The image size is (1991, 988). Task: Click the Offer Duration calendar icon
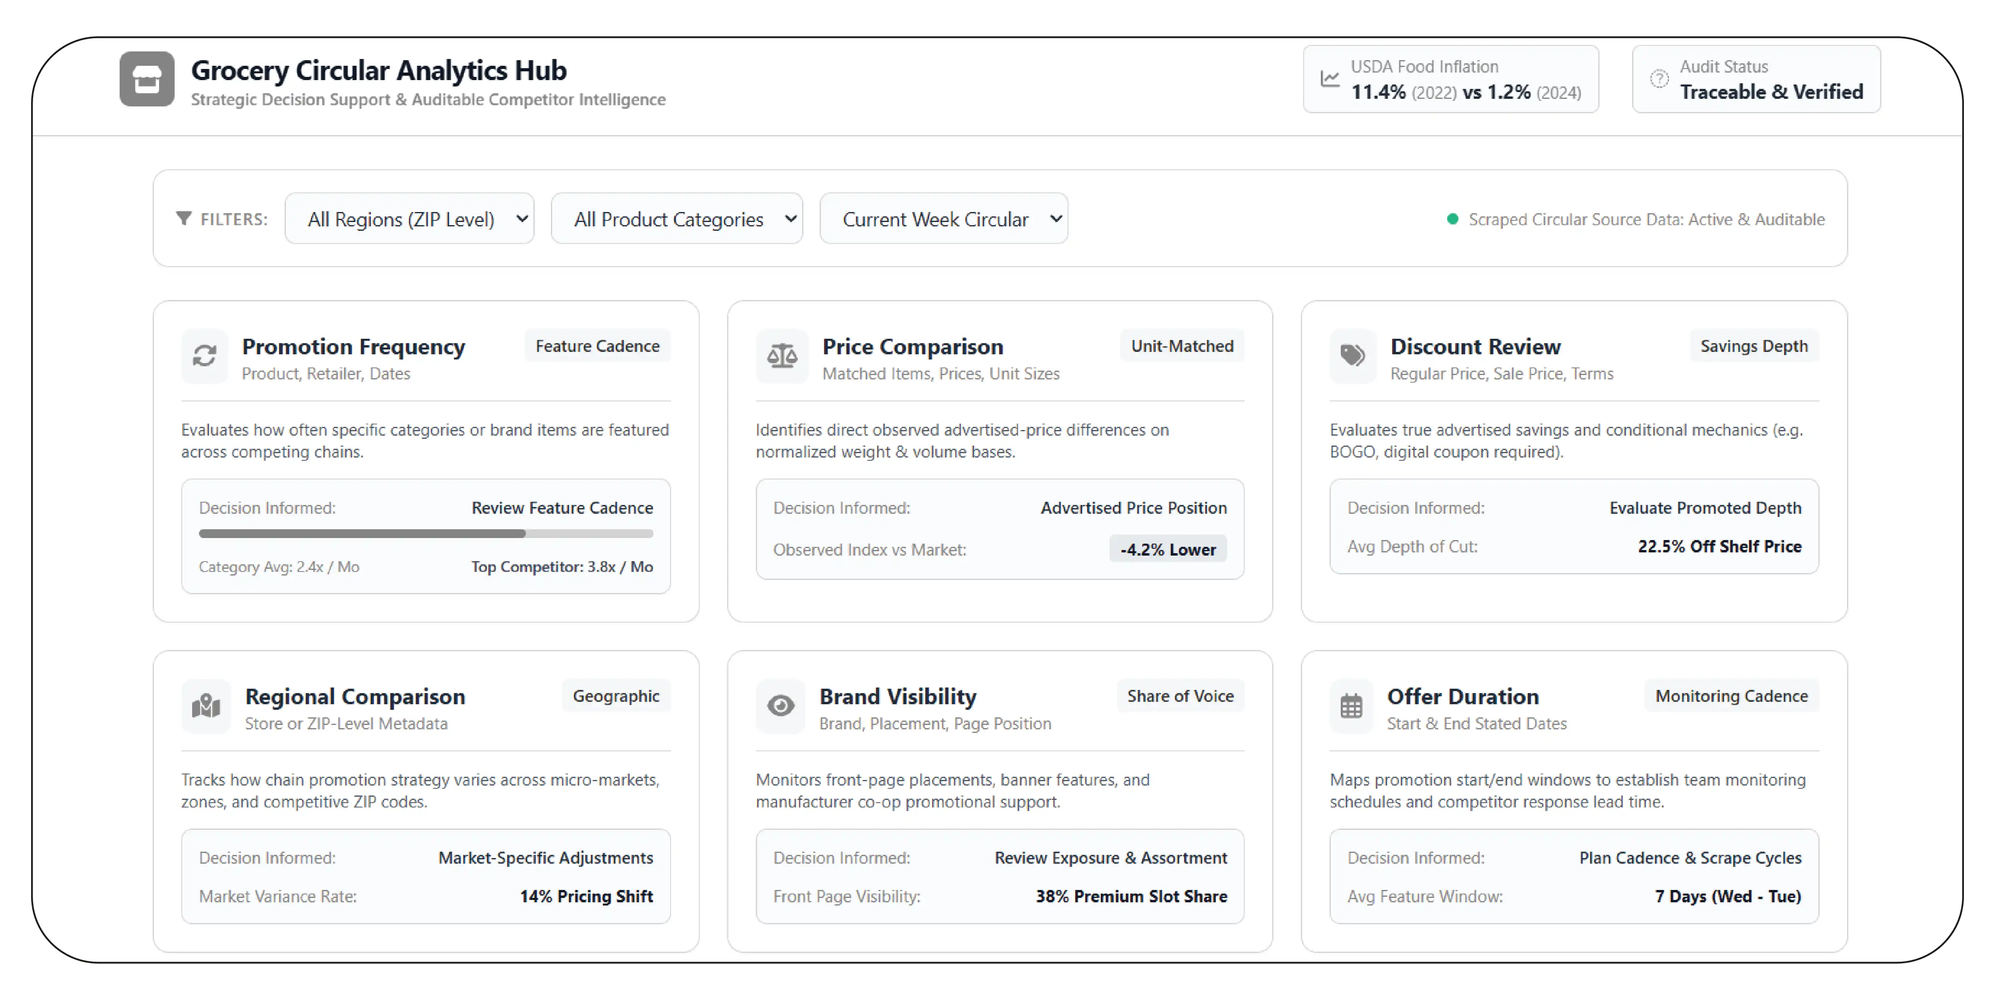(x=1352, y=705)
